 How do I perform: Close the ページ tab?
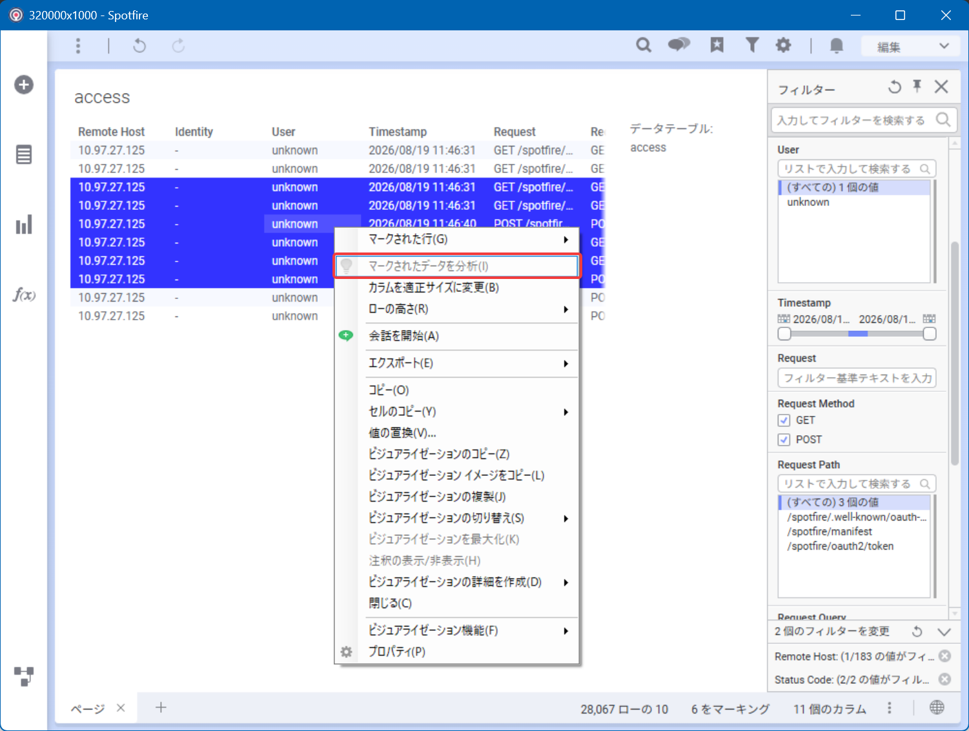(x=121, y=708)
